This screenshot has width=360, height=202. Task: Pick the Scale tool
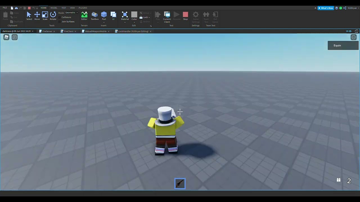pos(45,16)
